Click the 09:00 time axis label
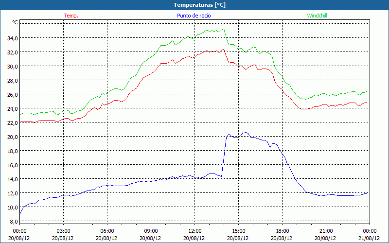 [151, 231]
